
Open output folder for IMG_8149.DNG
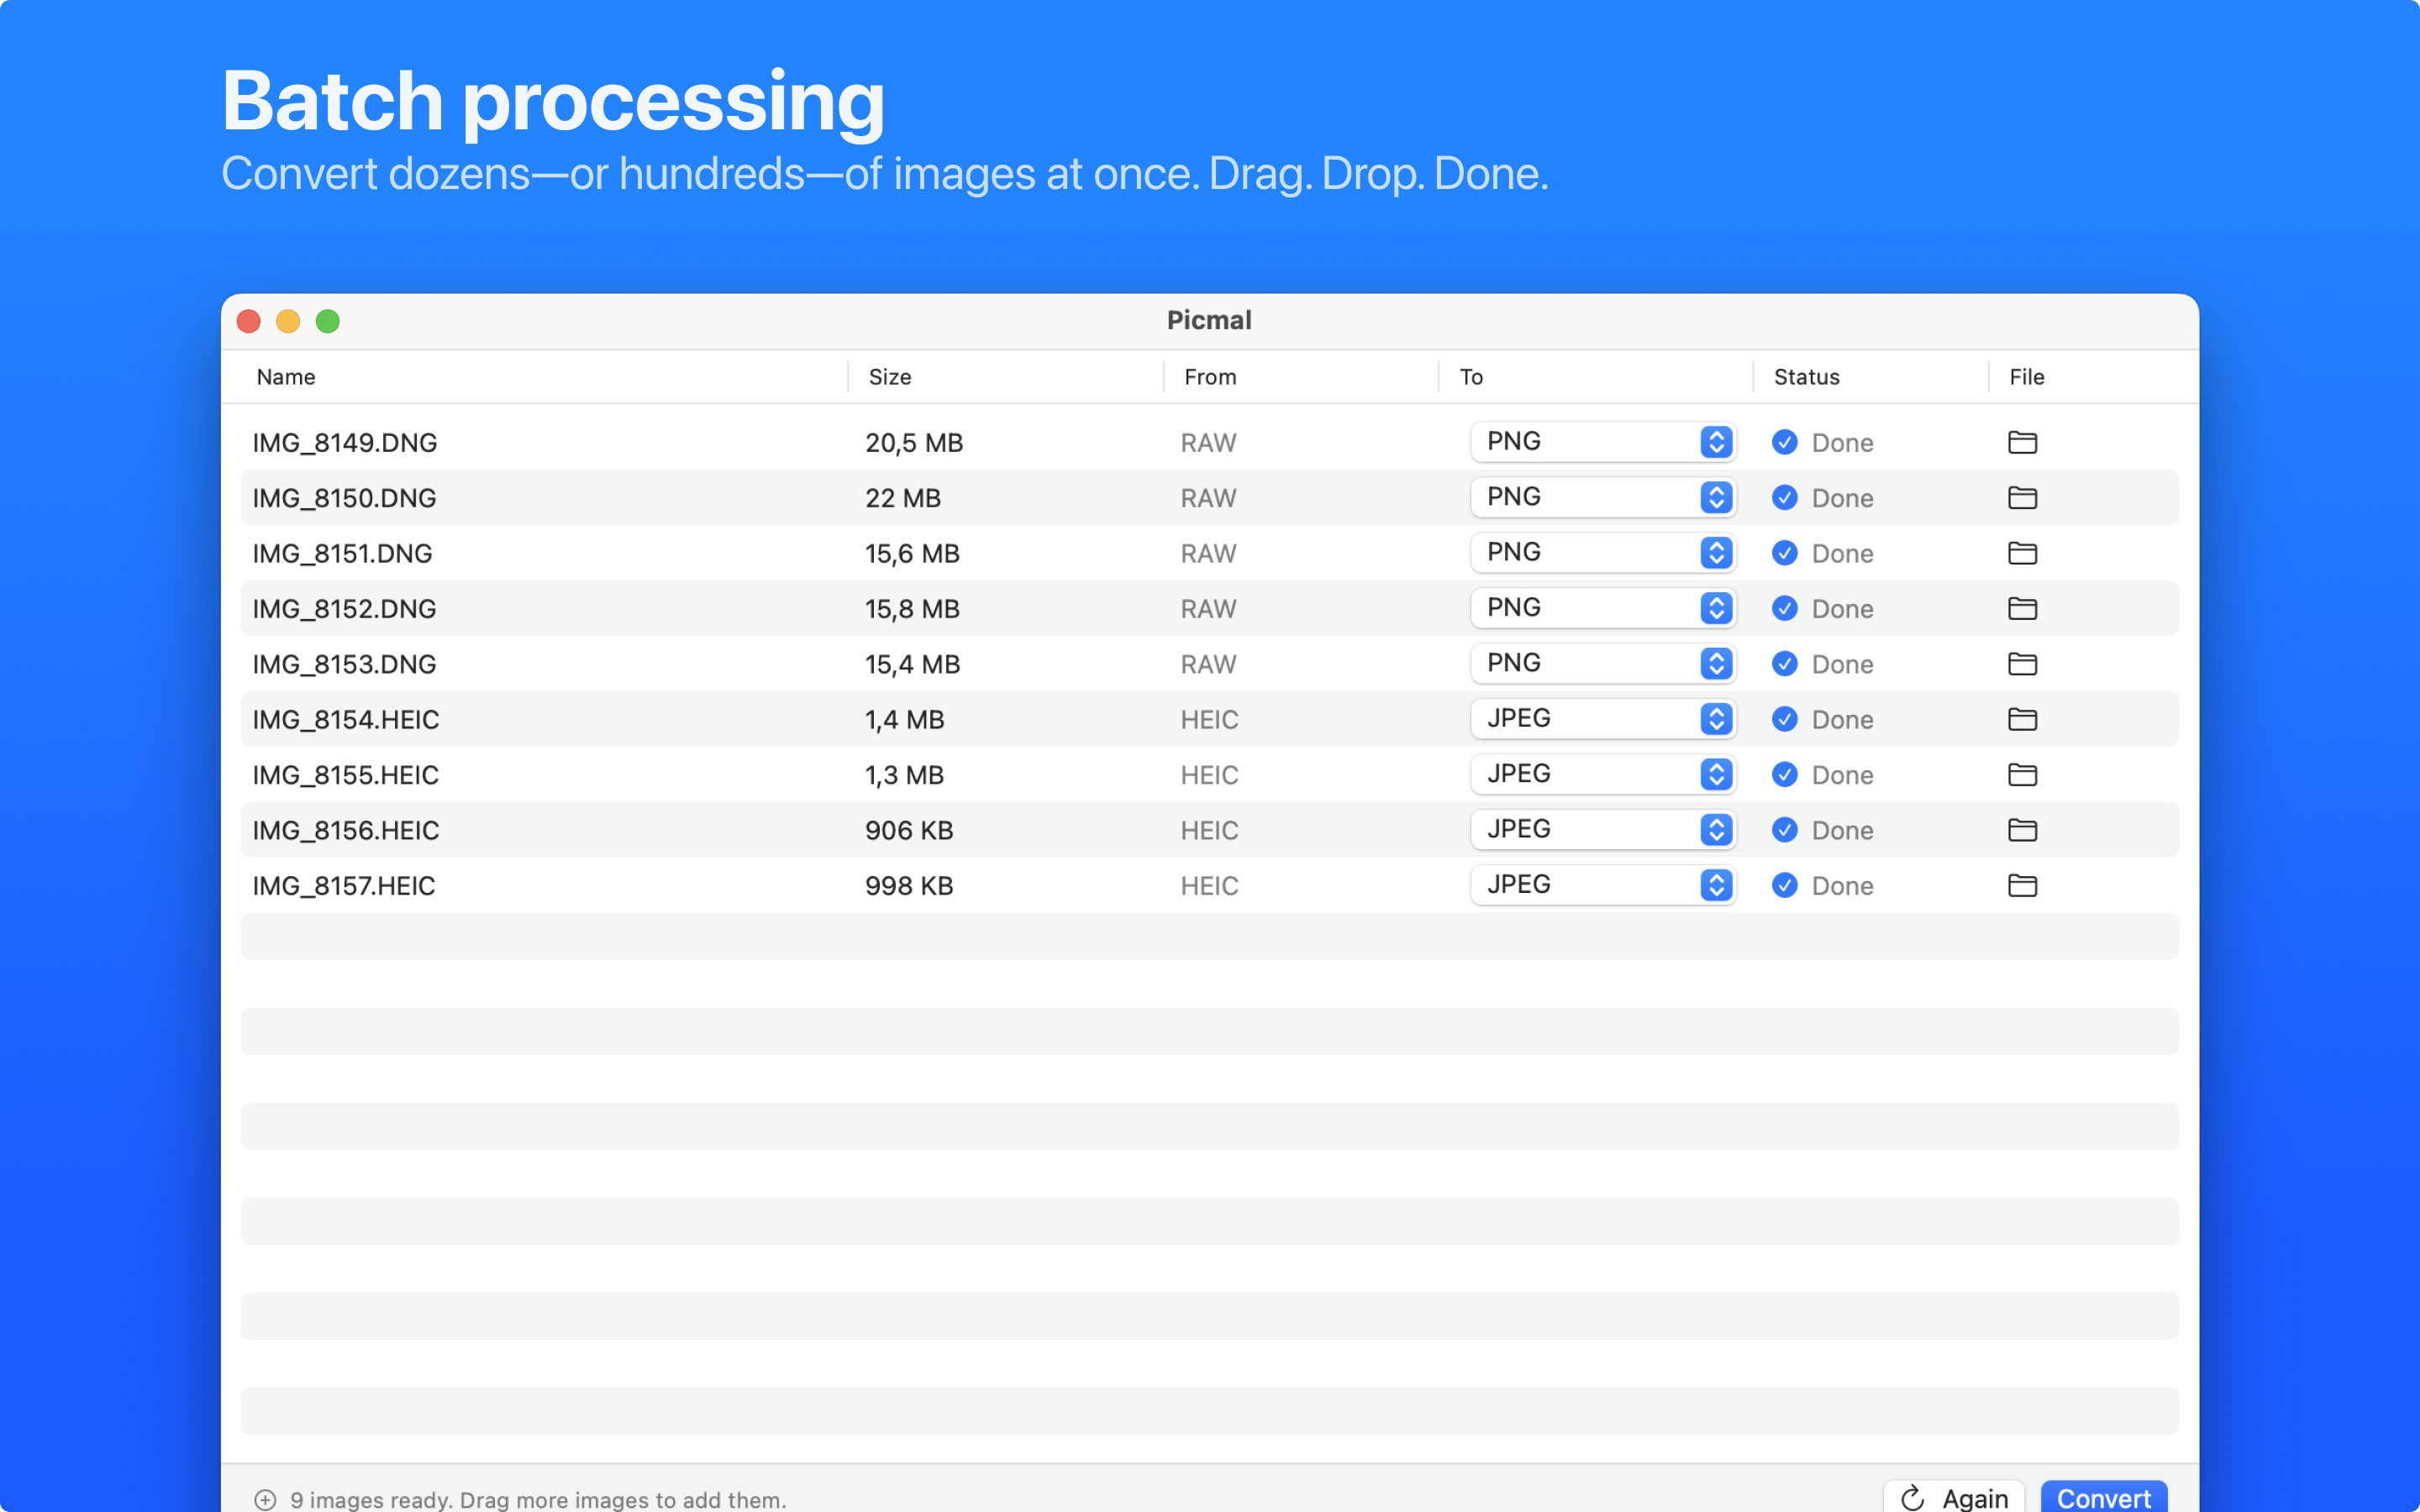tap(2022, 442)
